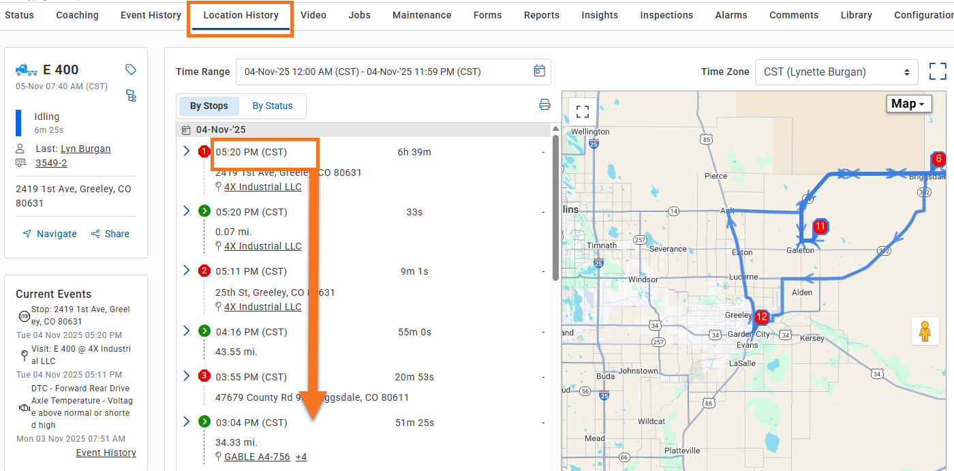This screenshot has width=954, height=471.
Task: Click the Navigate button
Action: click(50, 234)
